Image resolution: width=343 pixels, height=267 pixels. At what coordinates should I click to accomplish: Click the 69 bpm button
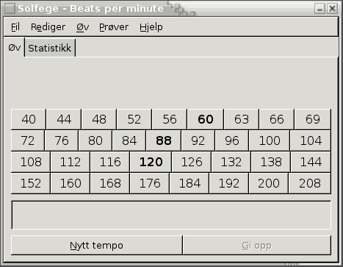(x=313, y=119)
